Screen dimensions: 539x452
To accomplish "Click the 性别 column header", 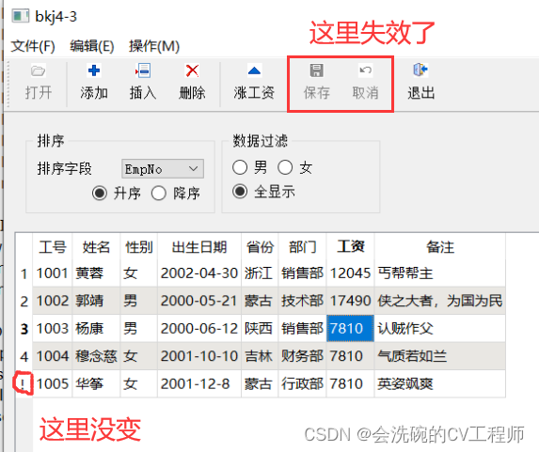I will point(139,247).
